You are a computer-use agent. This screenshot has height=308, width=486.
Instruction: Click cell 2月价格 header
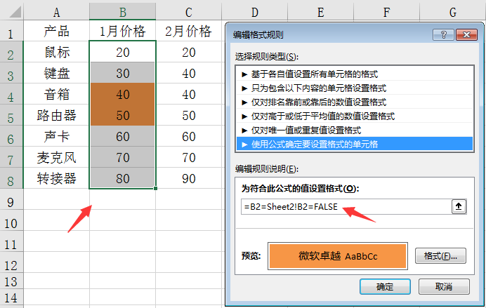[188, 31]
